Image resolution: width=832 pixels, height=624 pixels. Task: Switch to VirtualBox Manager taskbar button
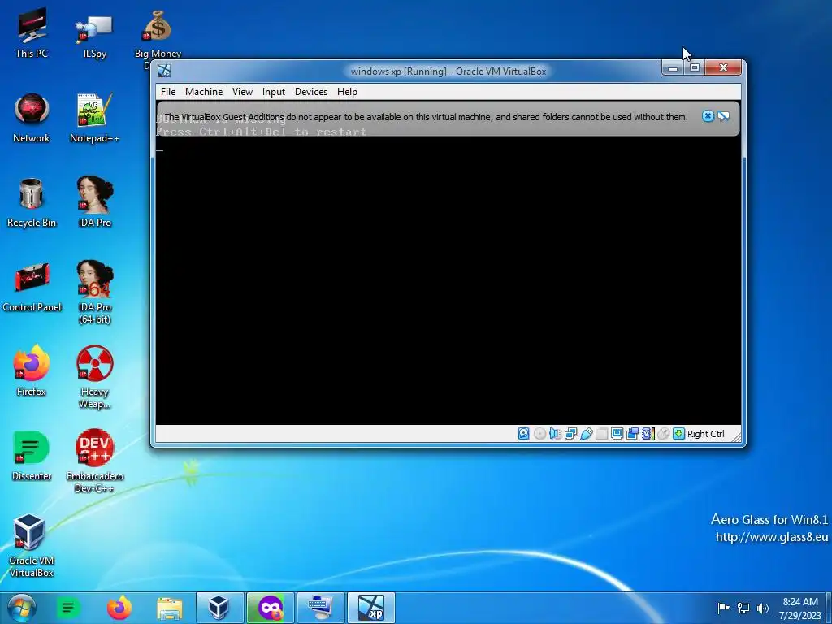coord(219,608)
